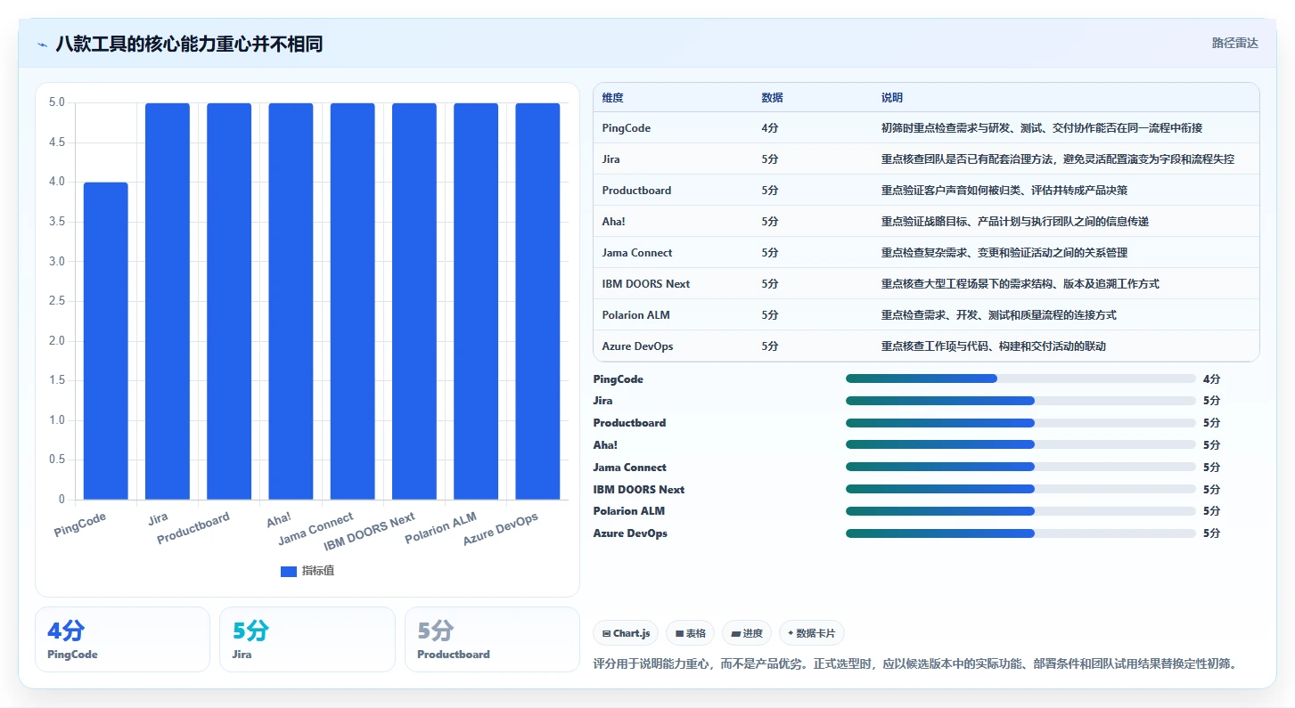Image resolution: width=1295 pixels, height=708 pixels.
Task: Click the PingCode progress bar
Action: point(1020,378)
